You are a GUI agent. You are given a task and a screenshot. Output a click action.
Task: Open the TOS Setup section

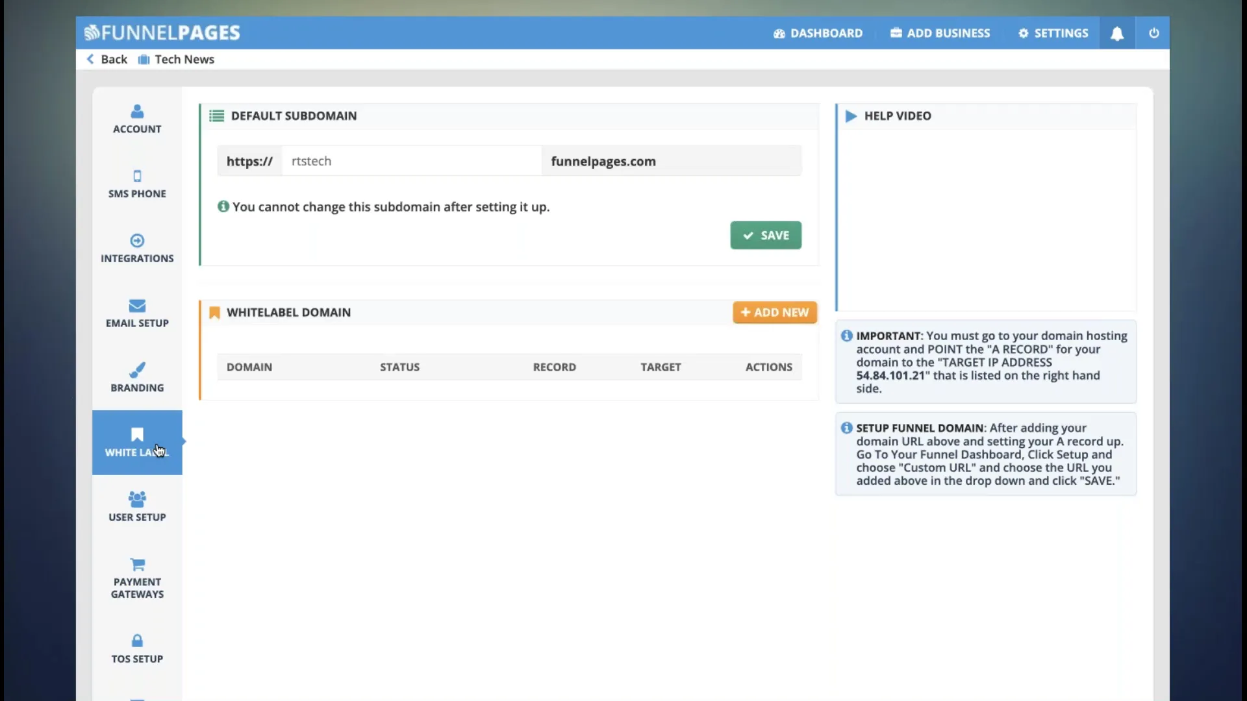coord(137,649)
